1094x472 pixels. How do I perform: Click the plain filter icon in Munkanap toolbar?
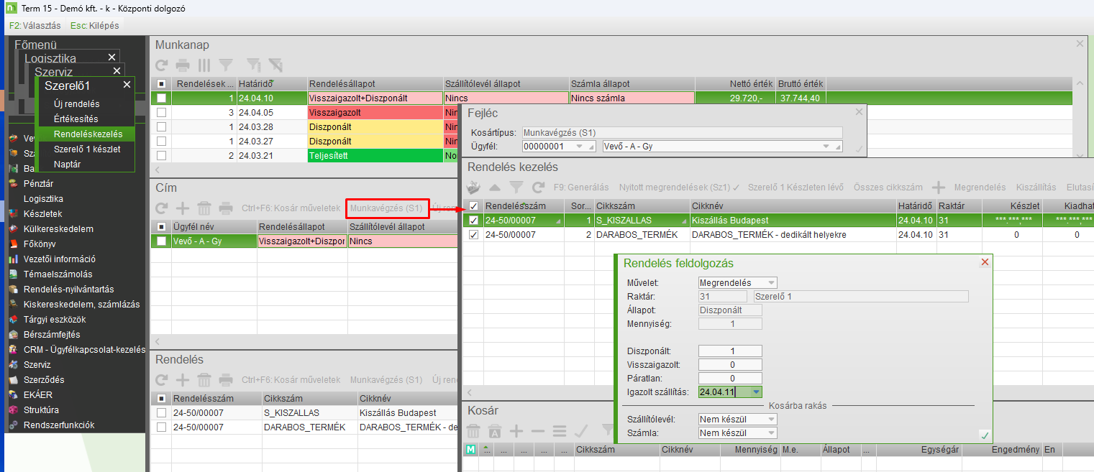[226, 65]
